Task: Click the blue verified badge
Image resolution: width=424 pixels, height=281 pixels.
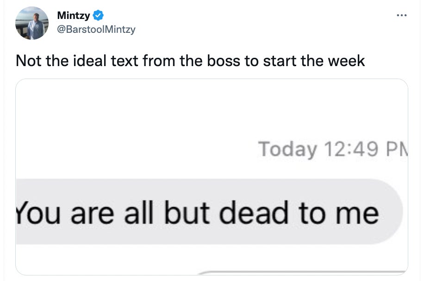Action: (98, 16)
